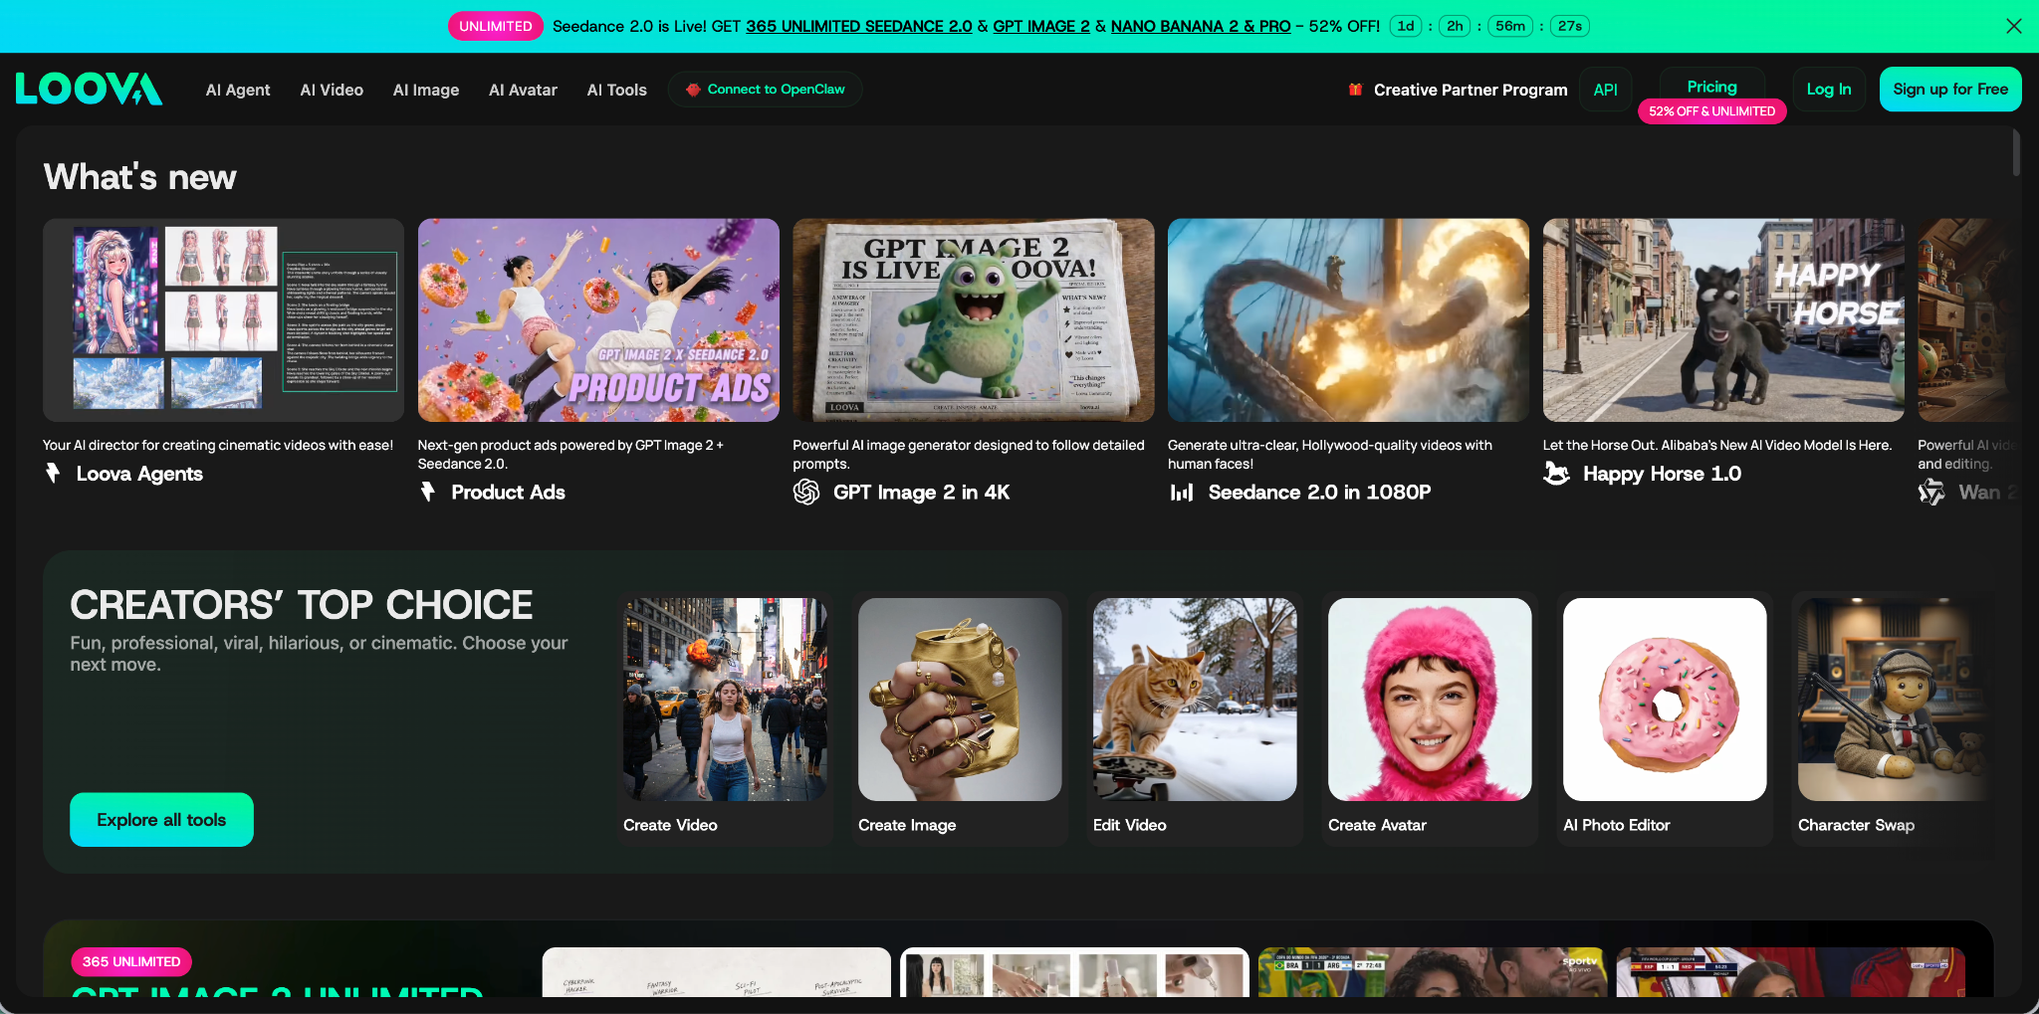Select the Create Avatar card
The image size is (2039, 1014).
(1430, 719)
